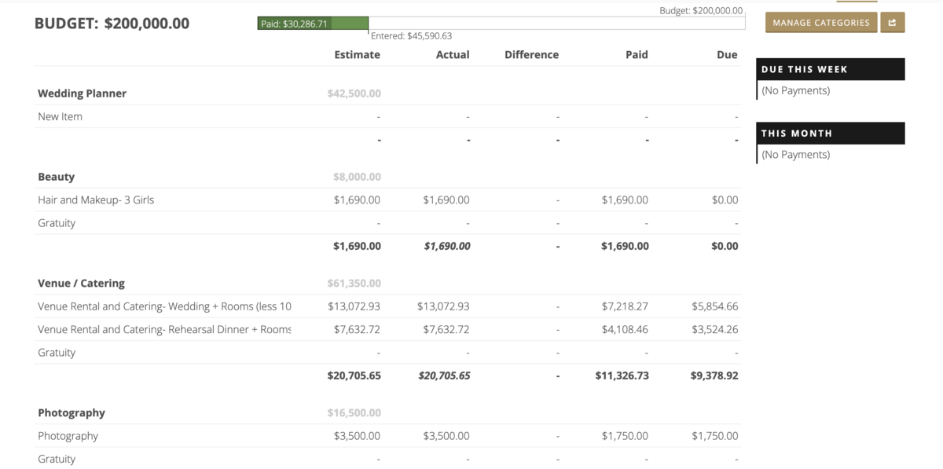Select the Wedding Planner category heading
The width and height of the screenshot is (943, 469).
coord(82,93)
